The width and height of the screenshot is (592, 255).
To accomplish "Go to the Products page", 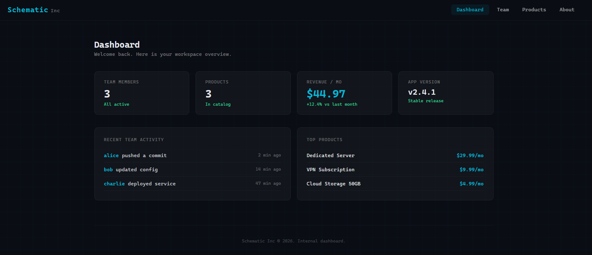I will pyautogui.click(x=534, y=10).
